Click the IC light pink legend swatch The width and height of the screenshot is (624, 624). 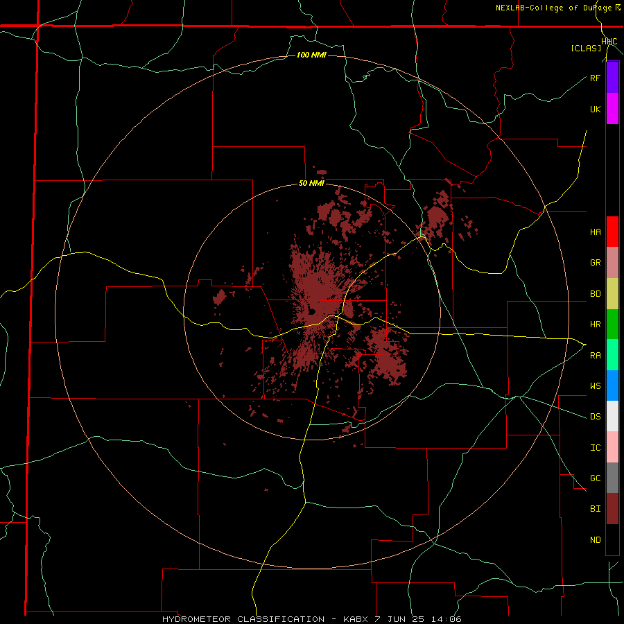click(612, 447)
